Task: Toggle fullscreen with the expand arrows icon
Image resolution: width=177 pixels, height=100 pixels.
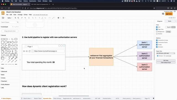Action: [x=171, y=18]
